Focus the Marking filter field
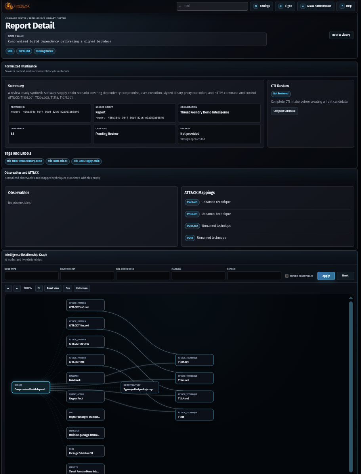 pyautogui.click(x=199, y=276)
